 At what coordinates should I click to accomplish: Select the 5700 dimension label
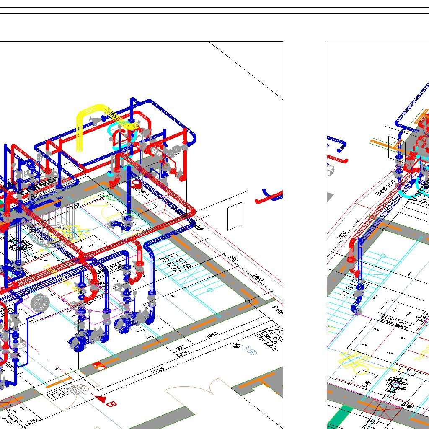tap(183, 354)
